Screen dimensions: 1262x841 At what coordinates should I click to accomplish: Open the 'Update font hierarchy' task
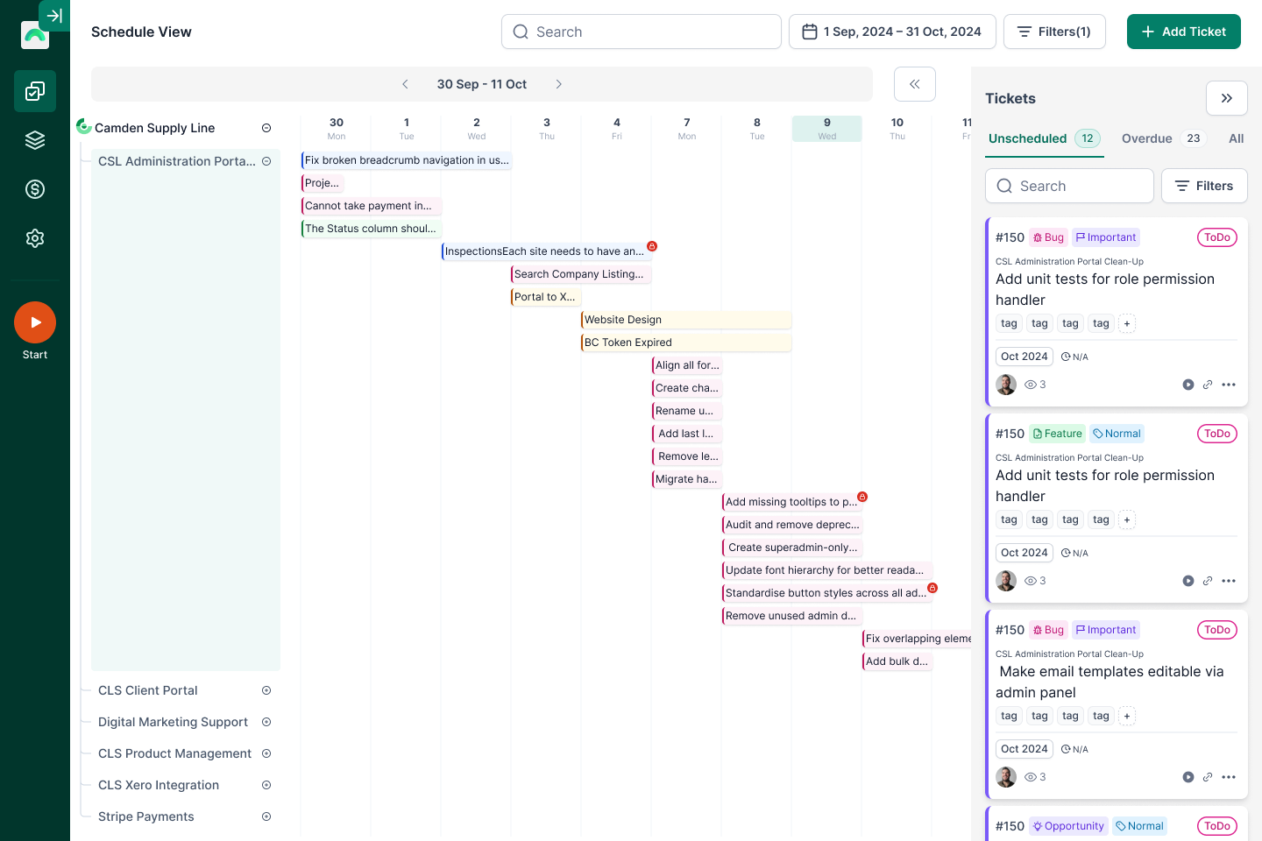[x=827, y=570]
